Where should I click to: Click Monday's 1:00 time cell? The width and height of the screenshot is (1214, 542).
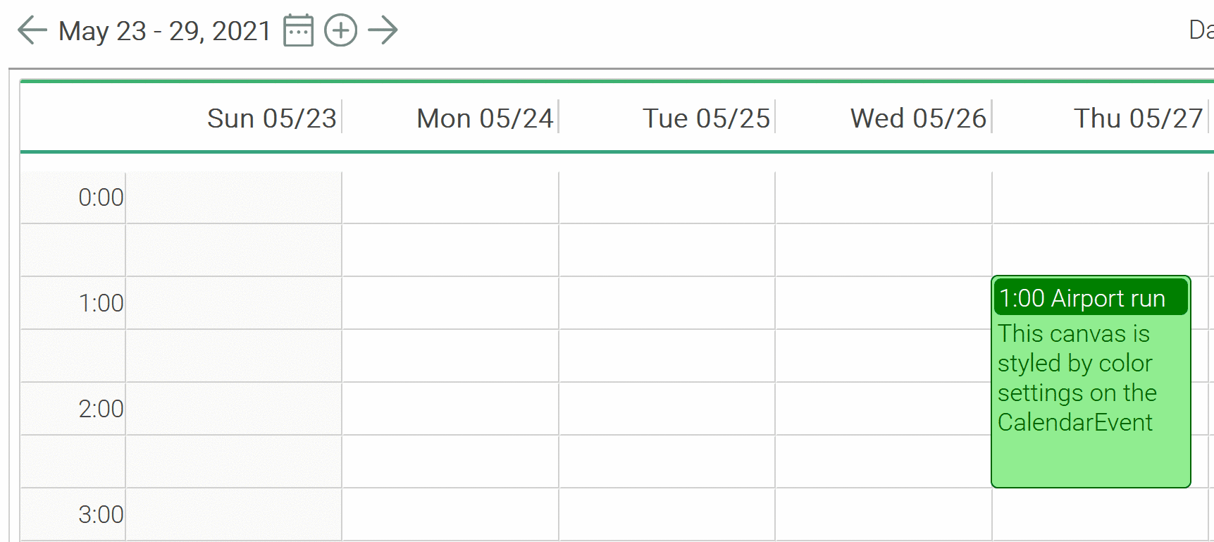tap(450, 303)
